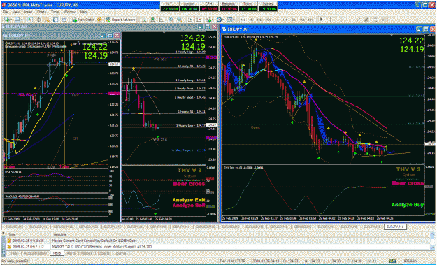Expand the Profiles dropdown arrow
The height and width of the screenshot is (265, 437).
(x=22, y=20)
